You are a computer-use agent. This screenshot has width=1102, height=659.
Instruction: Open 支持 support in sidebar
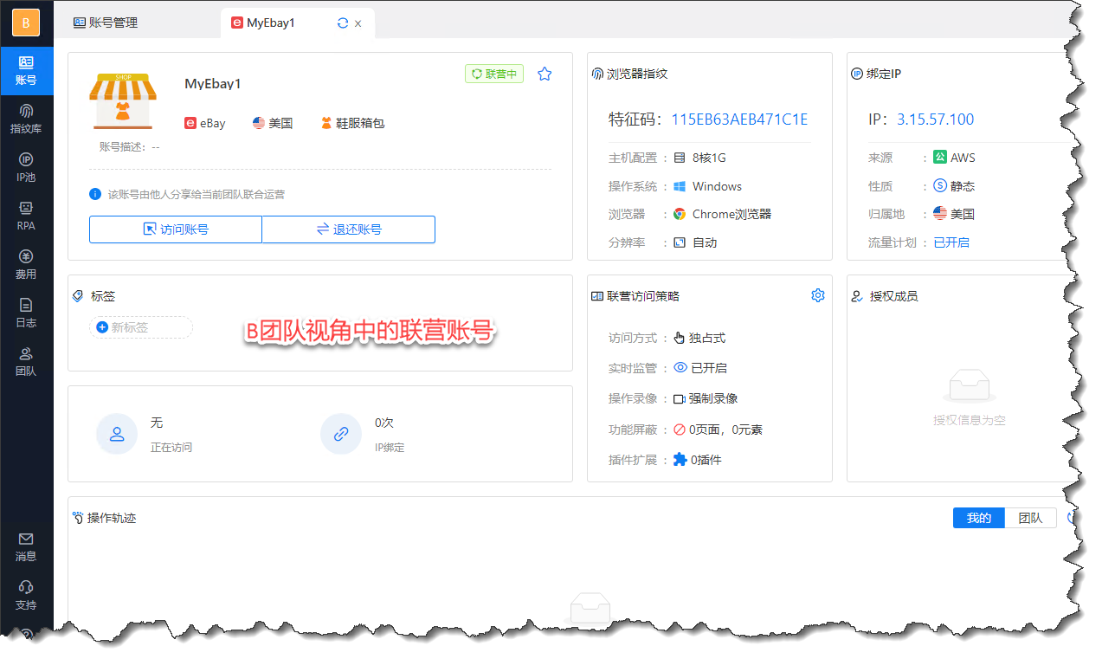26,596
